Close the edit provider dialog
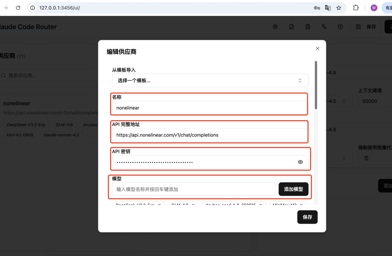 tap(318, 49)
